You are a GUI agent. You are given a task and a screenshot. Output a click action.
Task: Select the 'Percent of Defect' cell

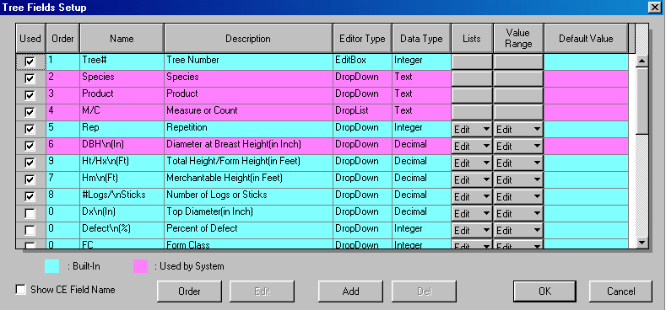coord(248,229)
